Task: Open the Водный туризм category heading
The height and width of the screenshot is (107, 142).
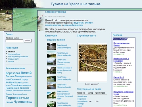Action: tap(56, 40)
